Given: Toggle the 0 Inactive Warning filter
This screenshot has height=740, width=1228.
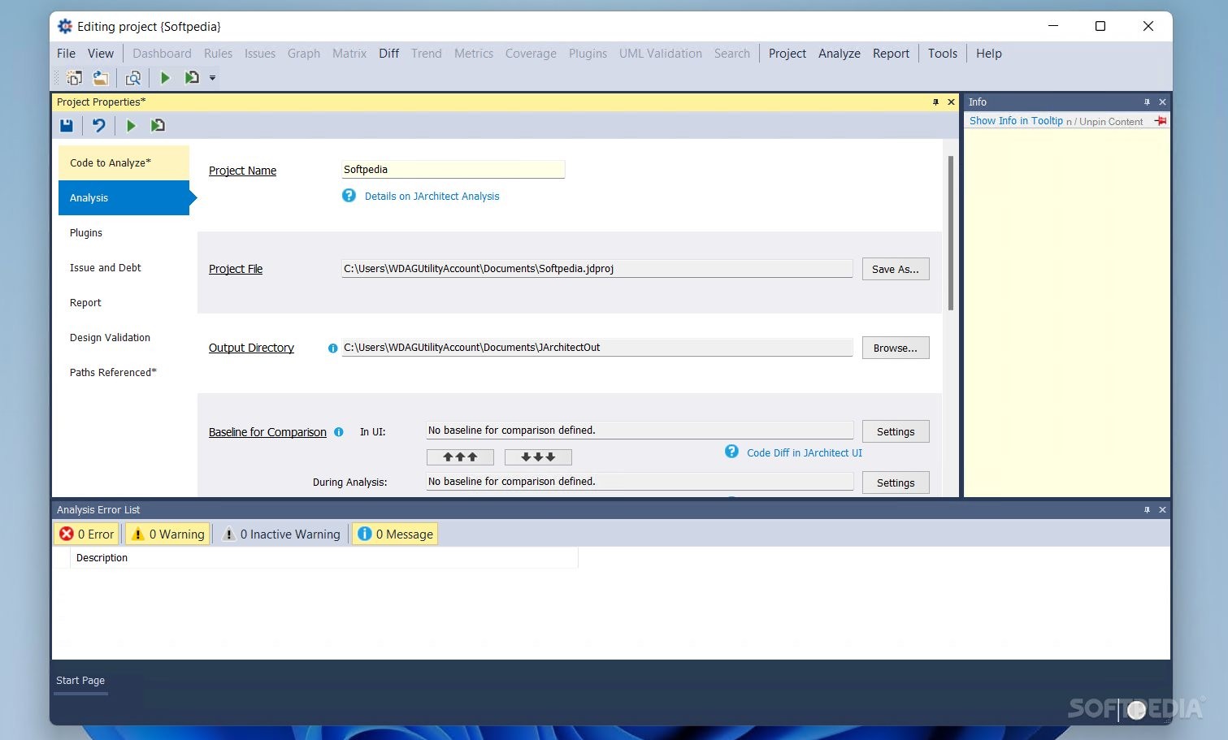Looking at the screenshot, I should coord(281,534).
